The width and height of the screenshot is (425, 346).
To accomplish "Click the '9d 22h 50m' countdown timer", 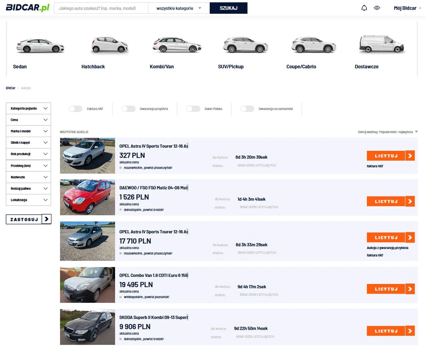I will click(251, 329).
